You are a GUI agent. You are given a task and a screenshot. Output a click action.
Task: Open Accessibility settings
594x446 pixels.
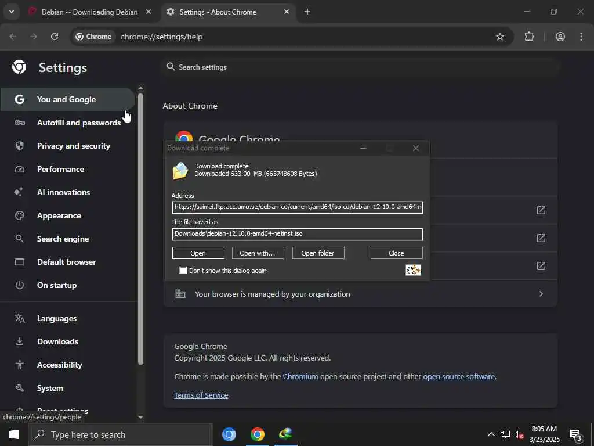[67, 365]
